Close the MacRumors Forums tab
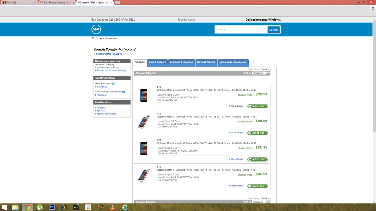 (73, 2)
